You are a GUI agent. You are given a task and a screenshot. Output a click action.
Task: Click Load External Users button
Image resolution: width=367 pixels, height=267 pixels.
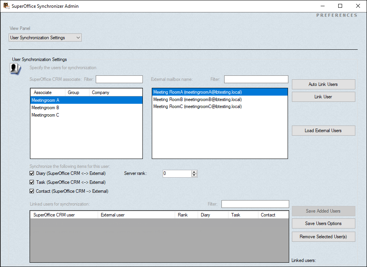pos(323,131)
